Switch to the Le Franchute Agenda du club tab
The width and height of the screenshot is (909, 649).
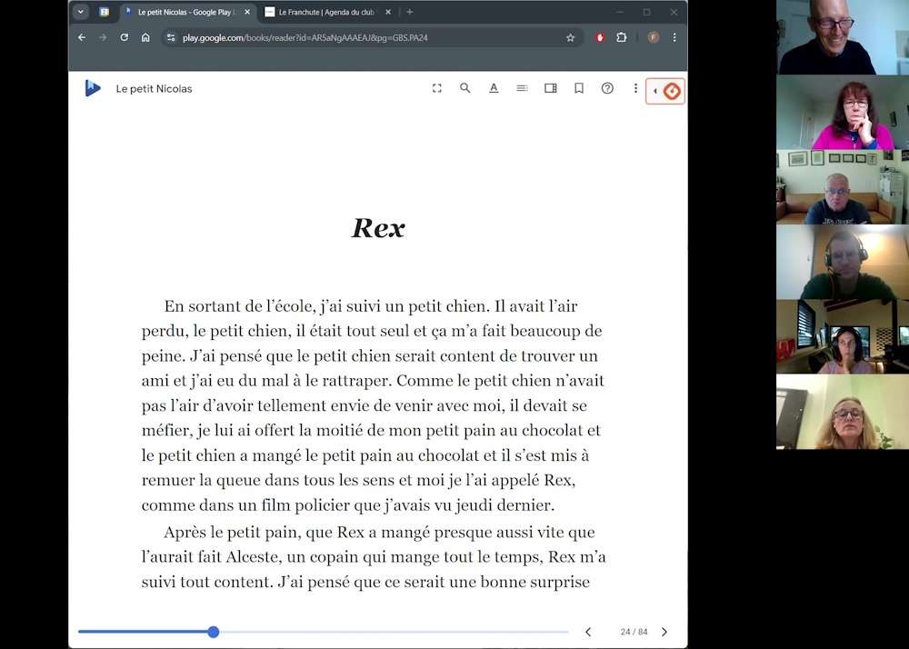[325, 12]
